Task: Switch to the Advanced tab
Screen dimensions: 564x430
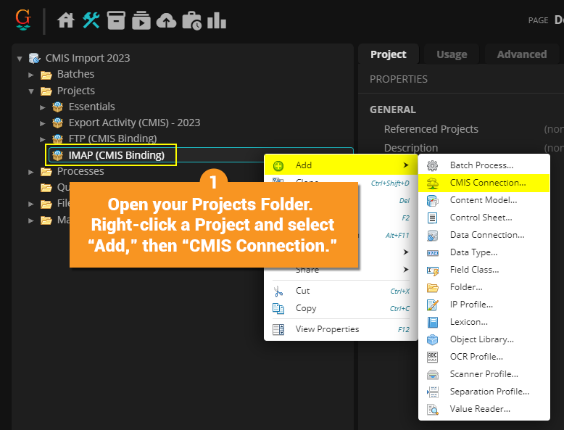Action: coord(522,54)
